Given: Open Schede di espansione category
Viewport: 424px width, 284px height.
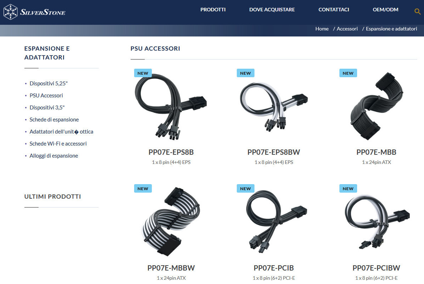Looking at the screenshot, I should pos(54,120).
